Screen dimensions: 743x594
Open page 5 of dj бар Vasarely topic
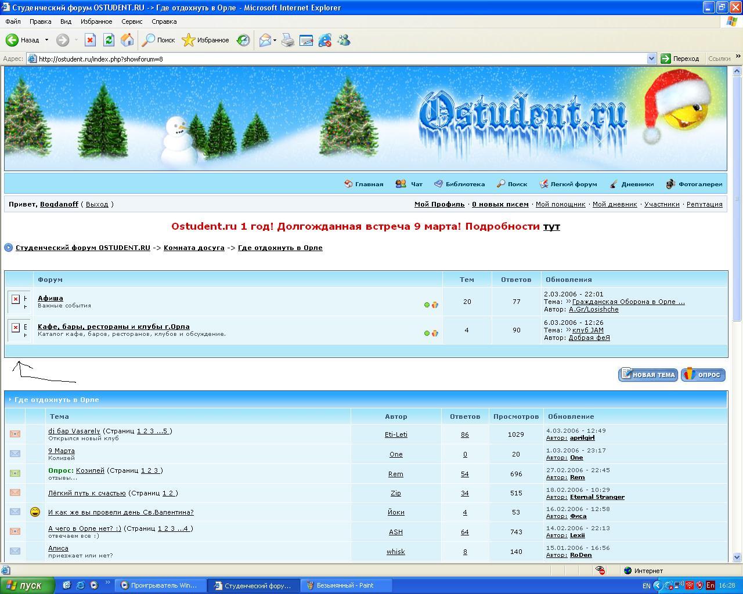pyautogui.click(x=165, y=431)
